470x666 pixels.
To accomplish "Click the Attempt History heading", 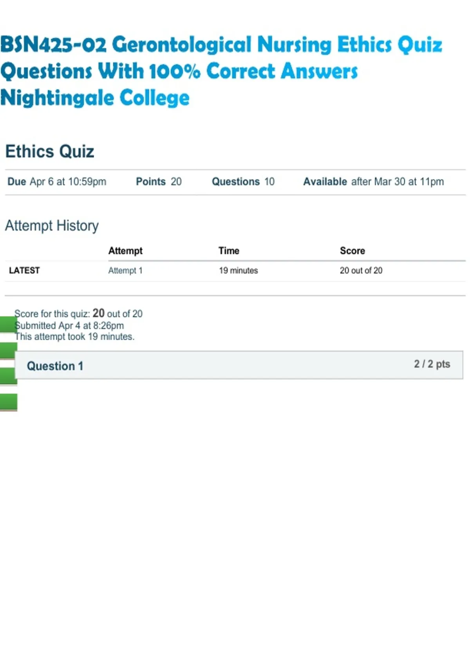I will [x=52, y=226].
